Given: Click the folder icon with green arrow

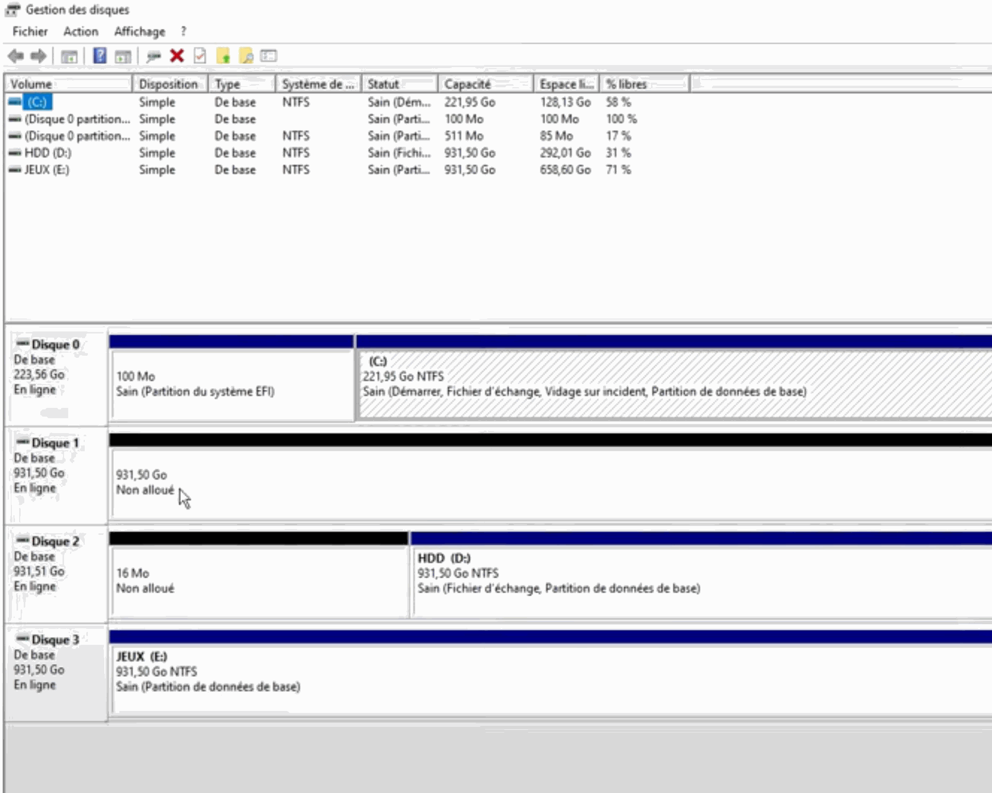Looking at the screenshot, I should coord(224,56).
